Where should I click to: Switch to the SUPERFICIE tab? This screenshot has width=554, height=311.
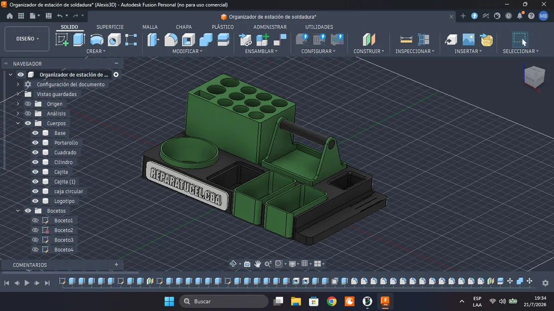[110, 27]
